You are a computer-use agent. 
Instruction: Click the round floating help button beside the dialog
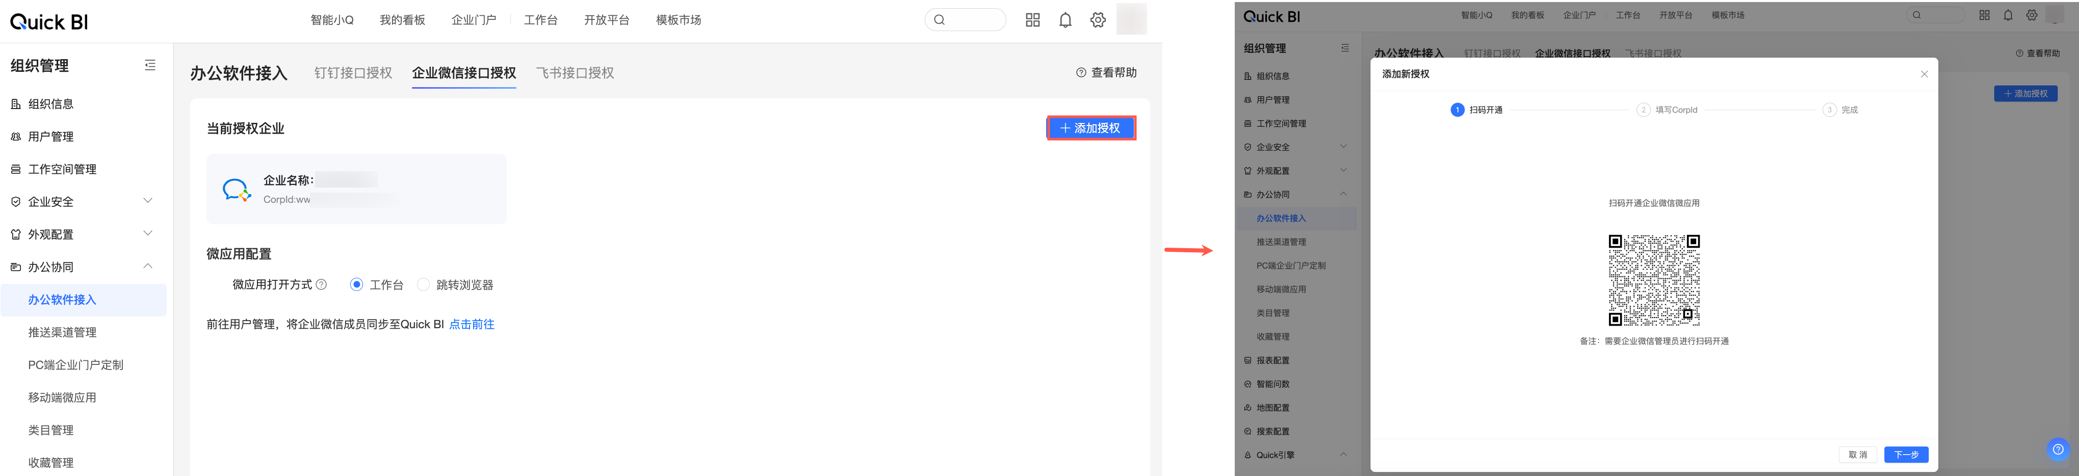tap(2058, 449)
